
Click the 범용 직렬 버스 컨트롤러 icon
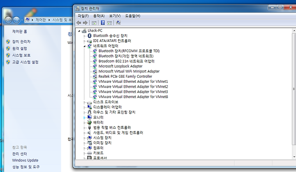point(90,128)
